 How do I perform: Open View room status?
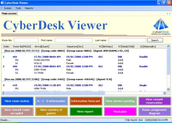coord(17,101)
